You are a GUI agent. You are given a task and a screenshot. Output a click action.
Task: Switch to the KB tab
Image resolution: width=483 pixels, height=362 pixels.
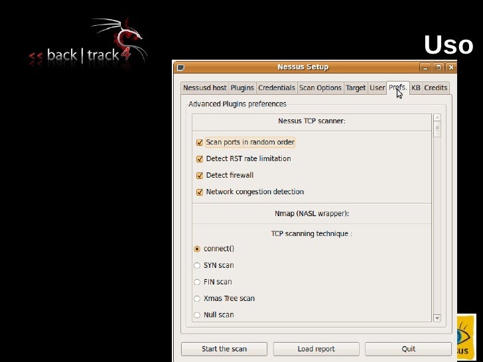415,88
